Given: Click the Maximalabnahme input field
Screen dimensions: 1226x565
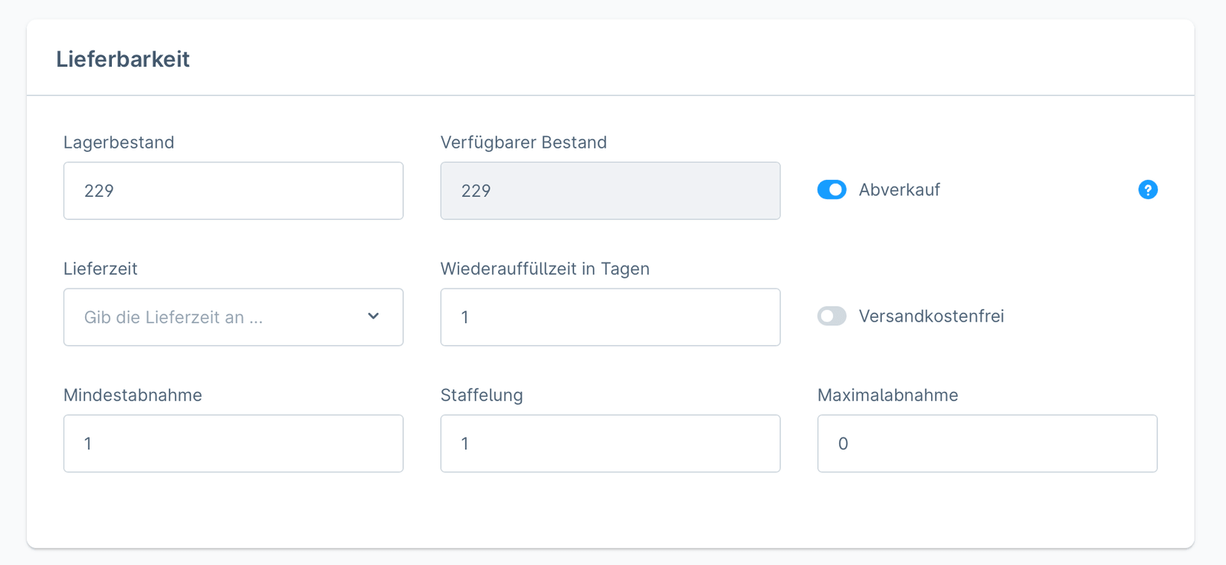Looking at the screenshot, I should (987, 443).
